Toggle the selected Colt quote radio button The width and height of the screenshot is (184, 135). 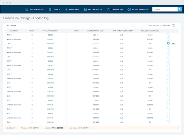point(168,44)
